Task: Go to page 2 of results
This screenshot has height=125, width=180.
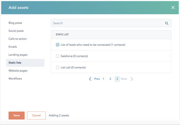Action: (x=110, y=79)
